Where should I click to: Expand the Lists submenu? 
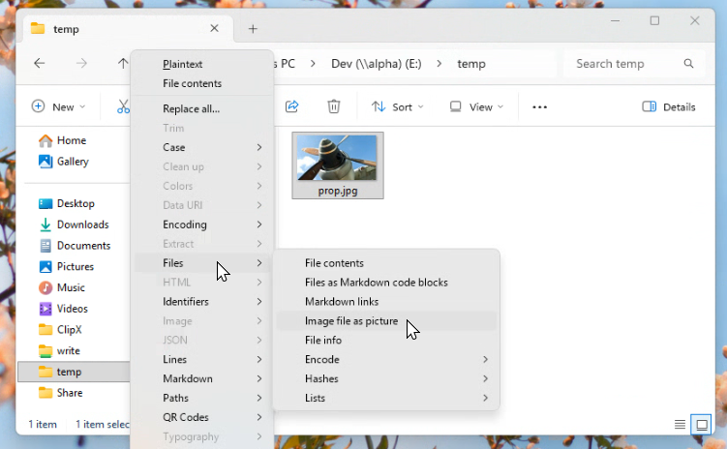386,398
